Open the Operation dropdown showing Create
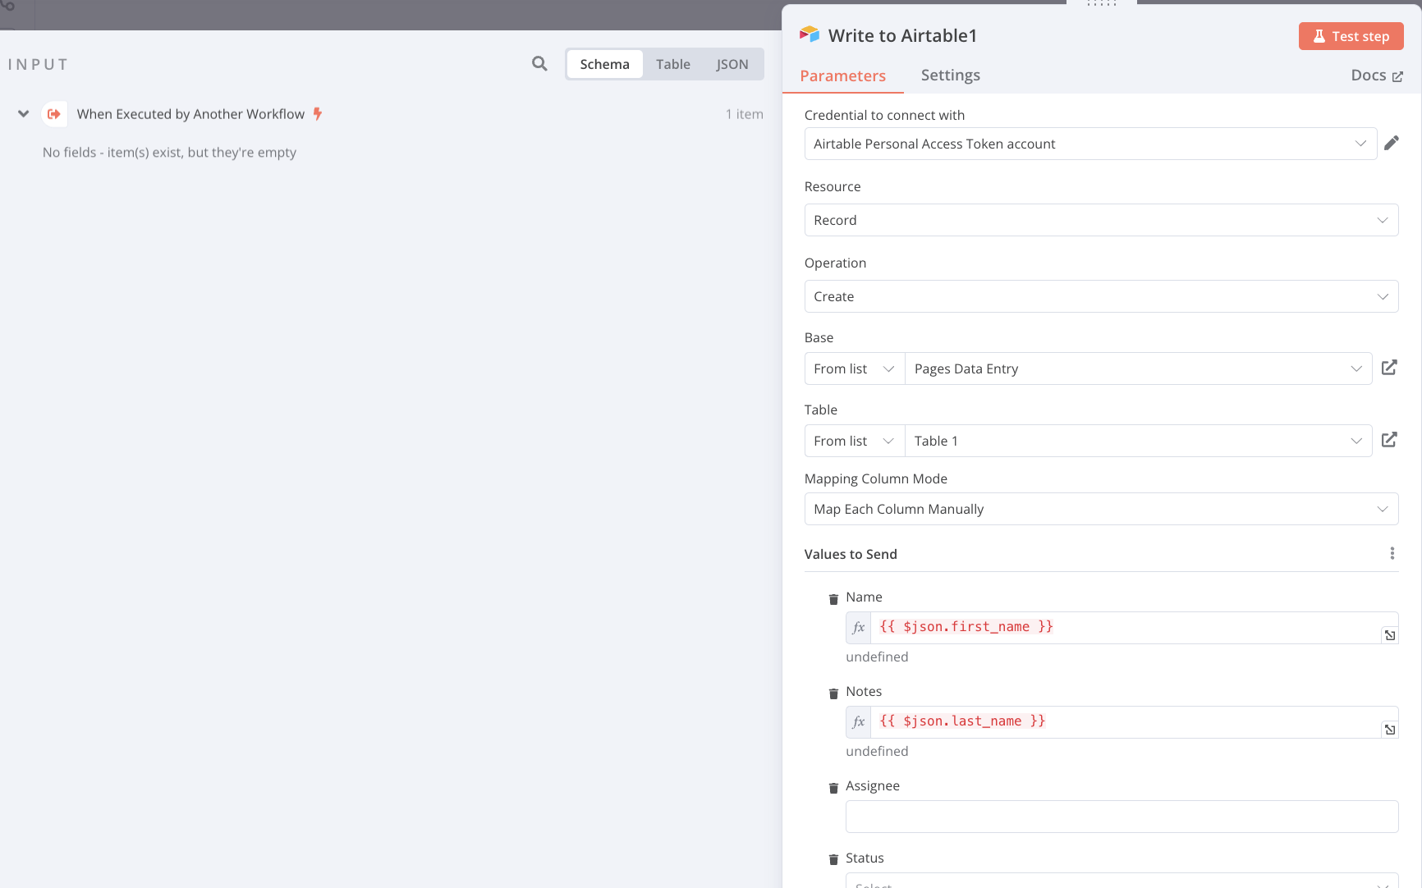Screen dimensions: 1422x888 point(1101,296)
